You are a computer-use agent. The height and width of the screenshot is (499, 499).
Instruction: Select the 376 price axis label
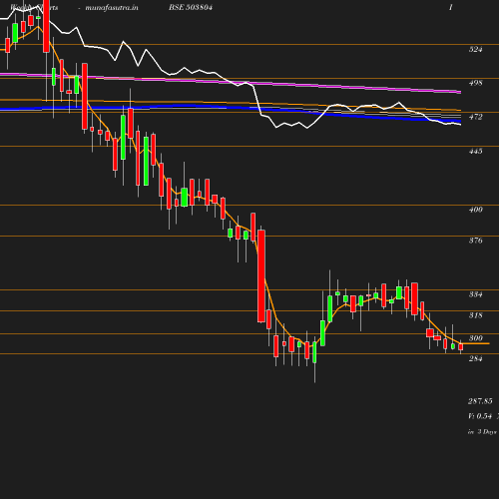pyautogui.click(x=475, y=241)
